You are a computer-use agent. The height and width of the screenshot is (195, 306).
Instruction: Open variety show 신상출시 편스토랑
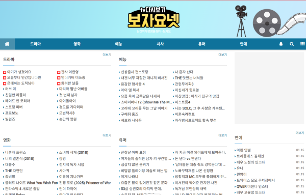pos(135,72)
